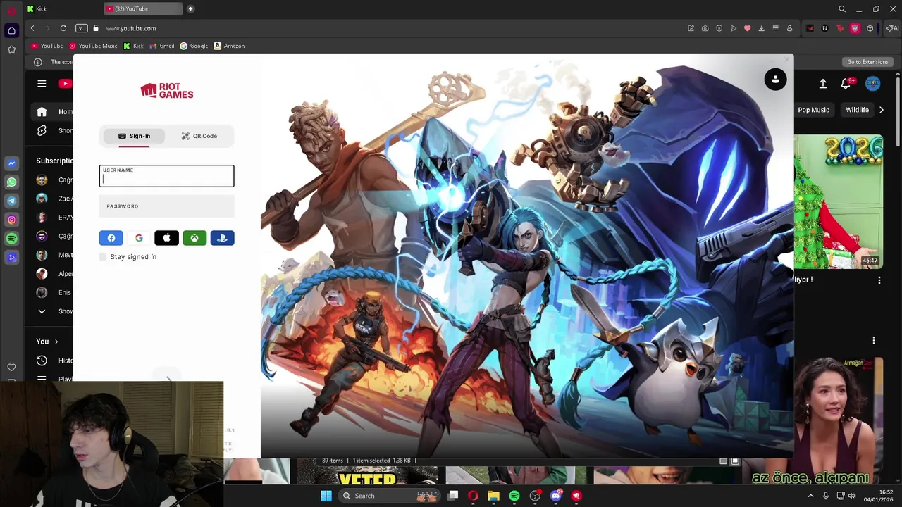Focus the Password input field
The height and width of the screenshot is (507, 902).
166,206
